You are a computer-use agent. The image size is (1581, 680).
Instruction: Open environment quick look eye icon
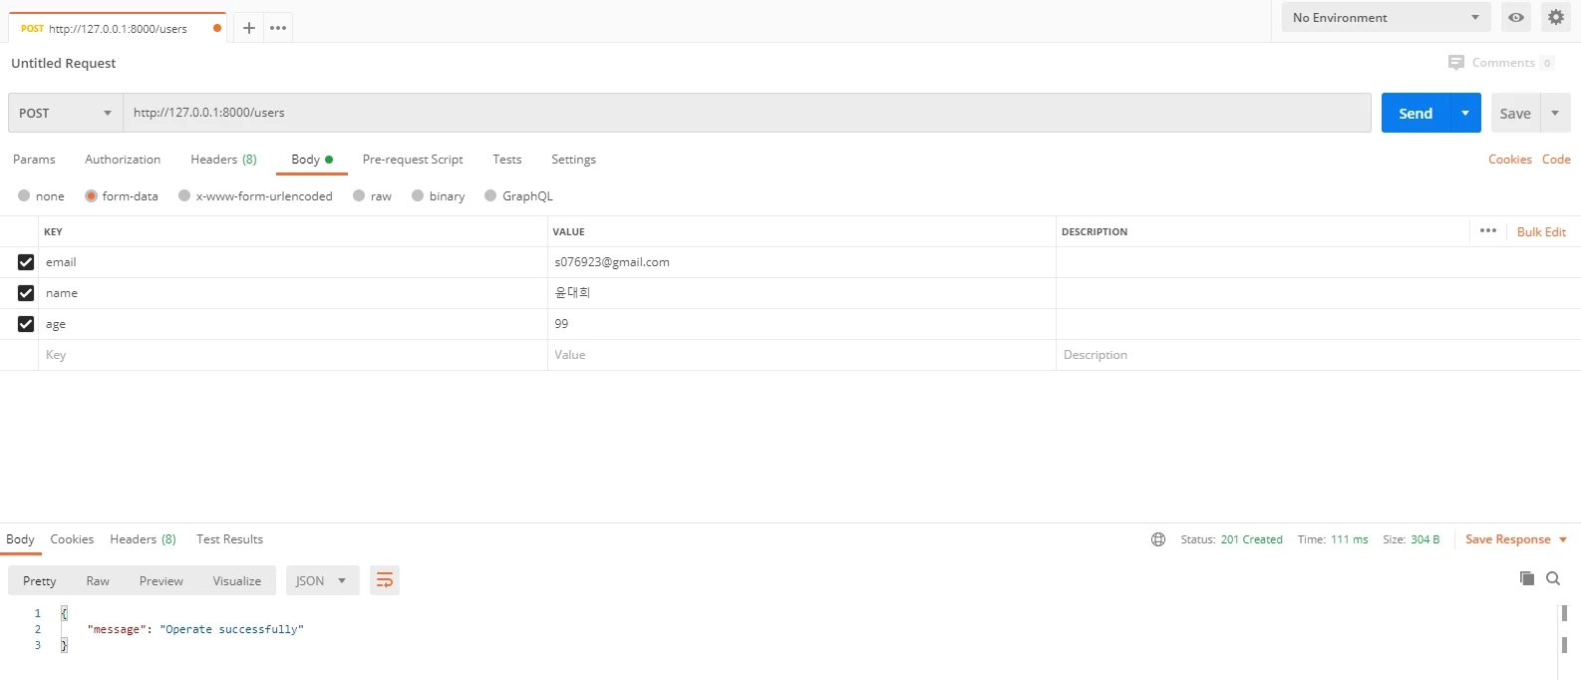click(1515, 17)
